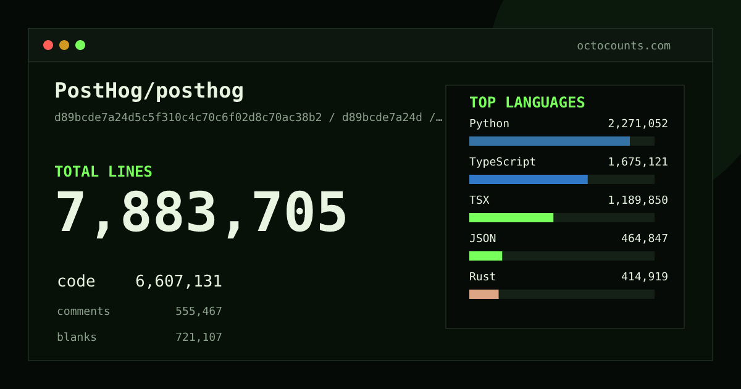The width and height of the screenshot is (741, 389).
Task: Click the TypeScript progress bar
Action: point(562,179)
